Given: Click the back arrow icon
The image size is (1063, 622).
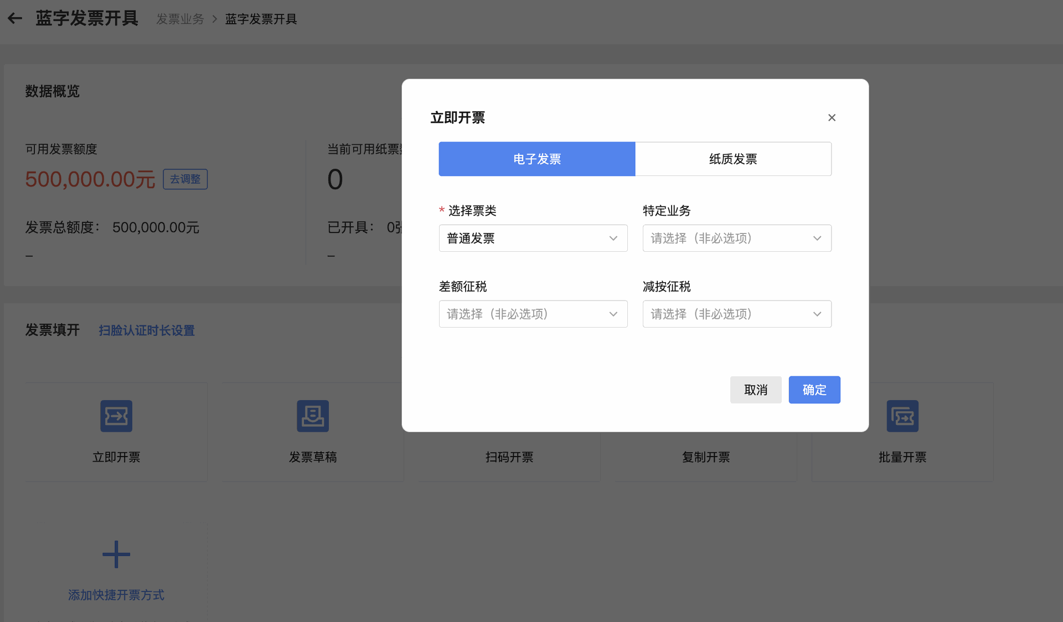Looking at the screenshot, I should (15, 18).
